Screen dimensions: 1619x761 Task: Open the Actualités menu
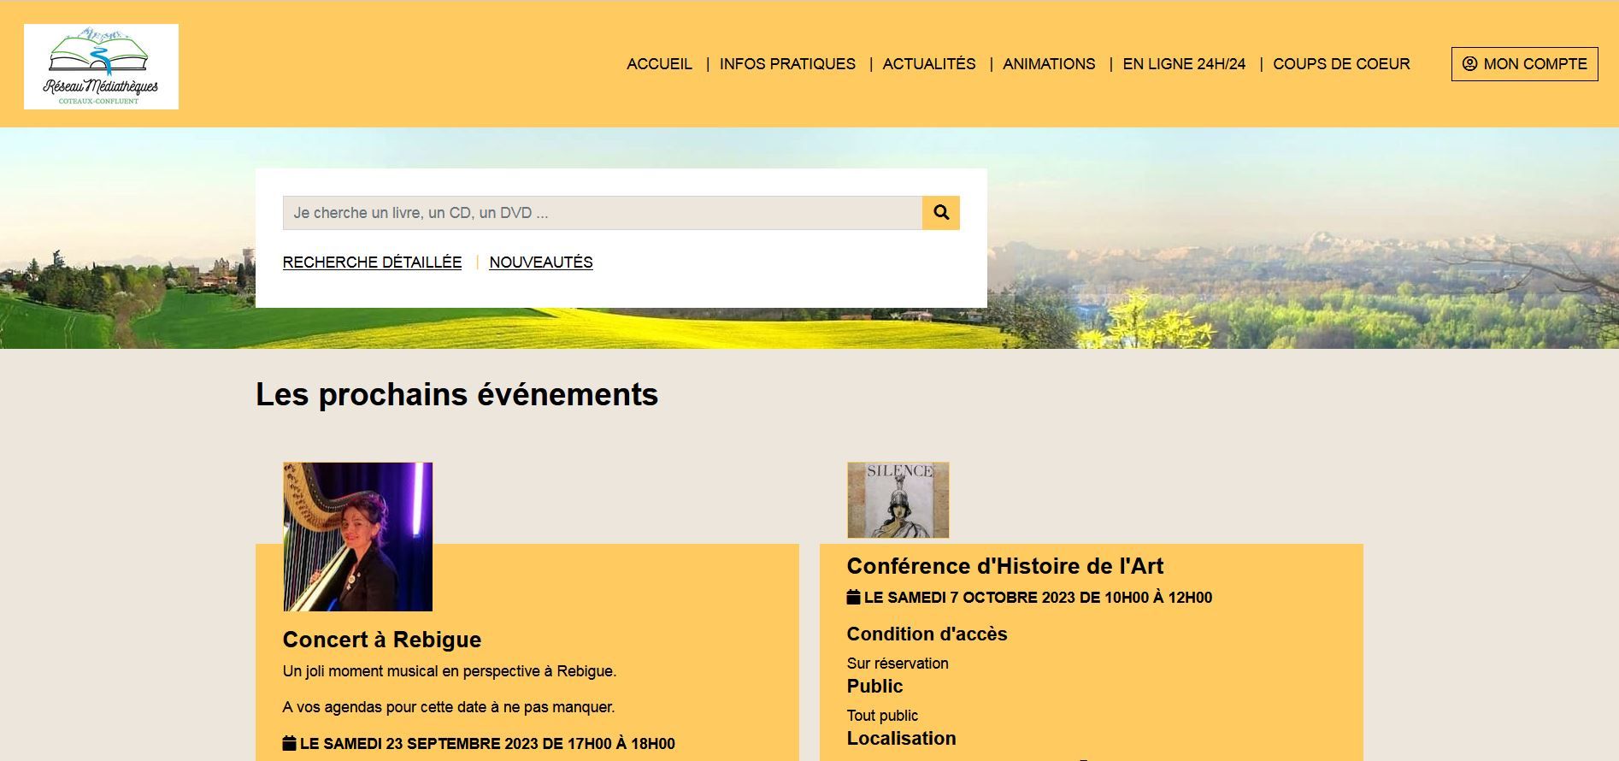(x=929, y=64)
